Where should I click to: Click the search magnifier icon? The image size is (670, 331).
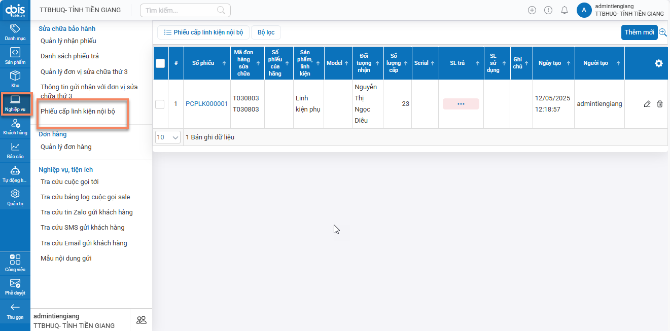pyautogui.click(x=221, y=10)
